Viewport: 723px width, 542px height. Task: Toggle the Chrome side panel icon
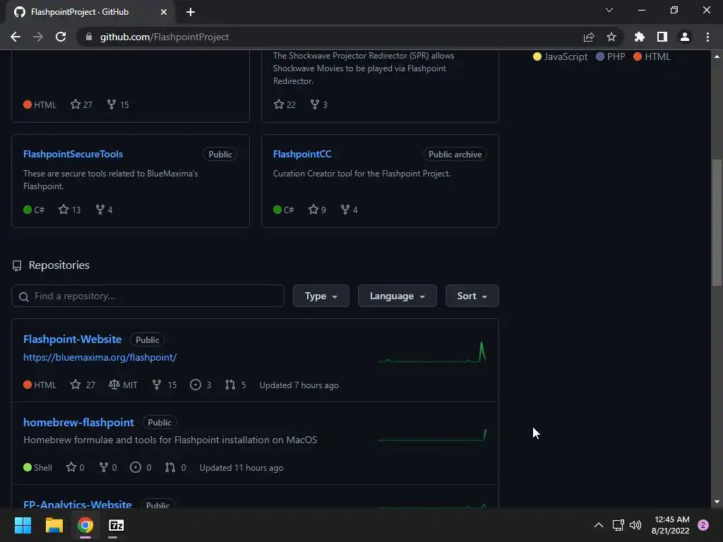(662, 37)
